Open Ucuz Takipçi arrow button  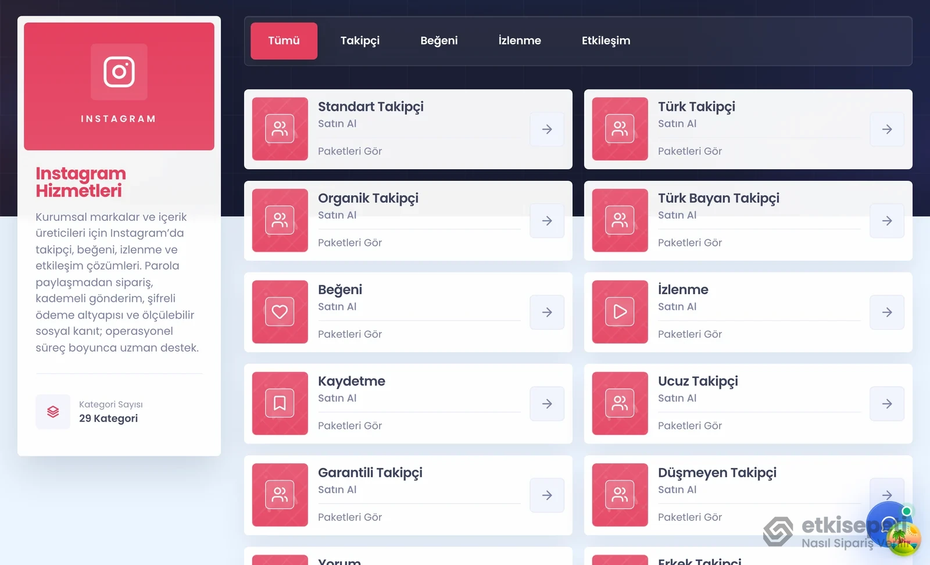(887, 403)
